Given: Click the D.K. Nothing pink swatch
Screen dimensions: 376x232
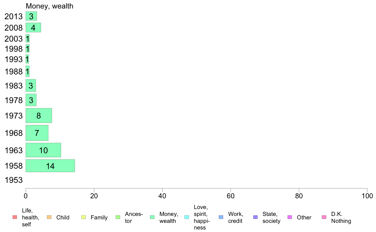Looking at the screenshot, I should coord(324,217).
